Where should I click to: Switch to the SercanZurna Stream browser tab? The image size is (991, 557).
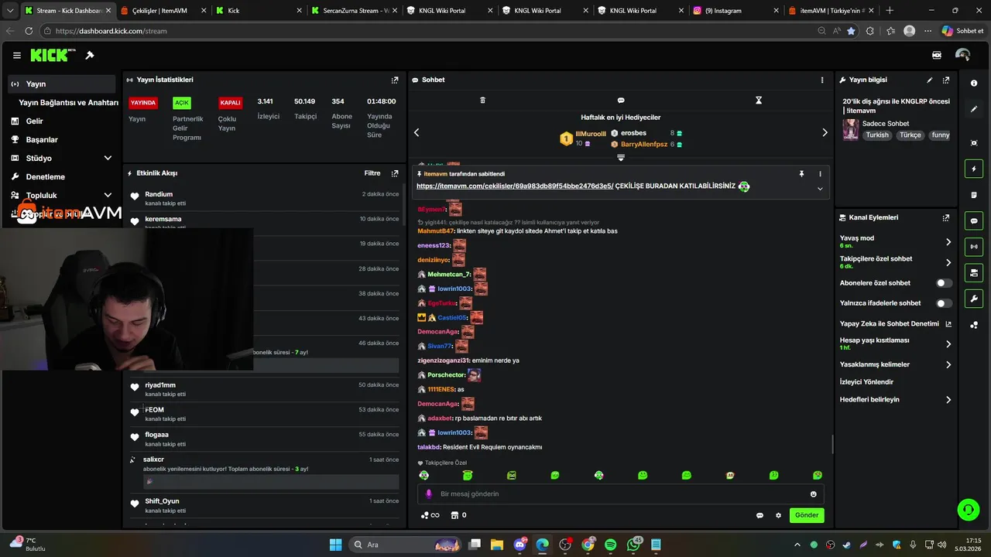tap(354, 11)
